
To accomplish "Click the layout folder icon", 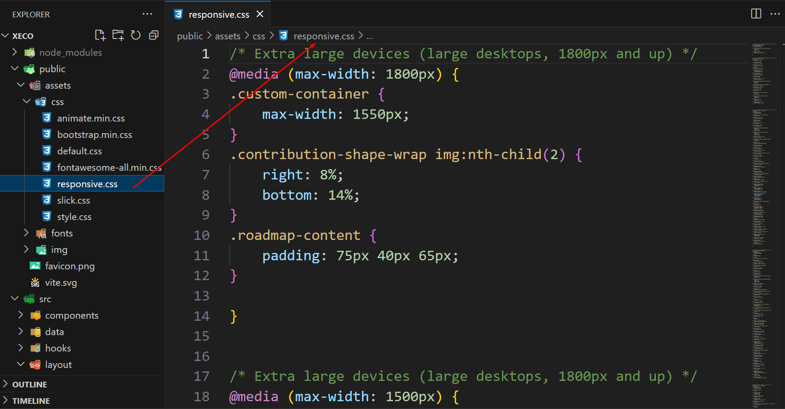I will [35, 365].
